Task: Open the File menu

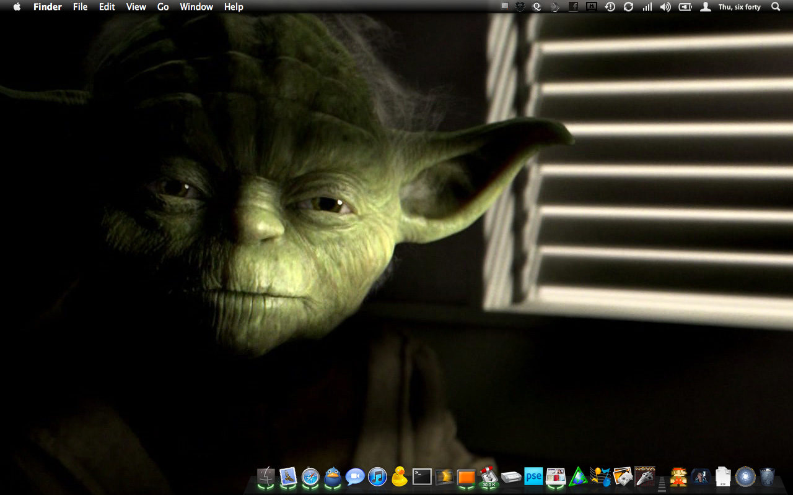Action: pos(80,7)
